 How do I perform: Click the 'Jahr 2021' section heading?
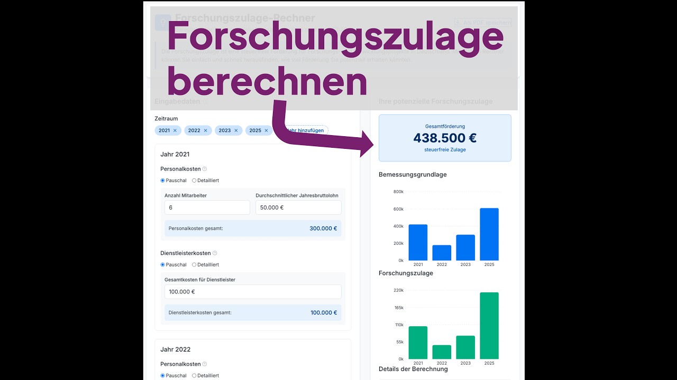click(175, 155)
